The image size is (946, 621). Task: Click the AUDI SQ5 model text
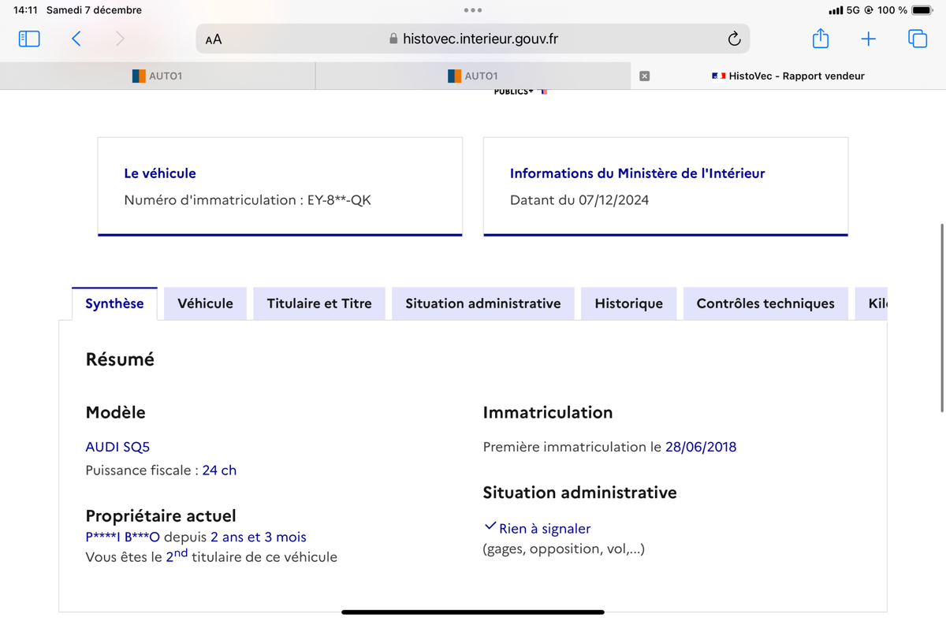point(117,447)
